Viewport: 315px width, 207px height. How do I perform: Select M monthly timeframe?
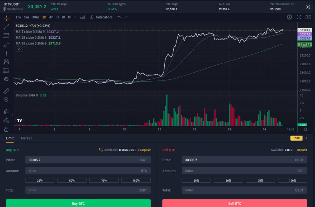[x=69, y=17]
